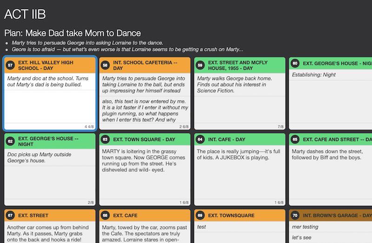
Task: Click the scene 58 number badge
Action: pyautogui.click(x=106, y=65)
